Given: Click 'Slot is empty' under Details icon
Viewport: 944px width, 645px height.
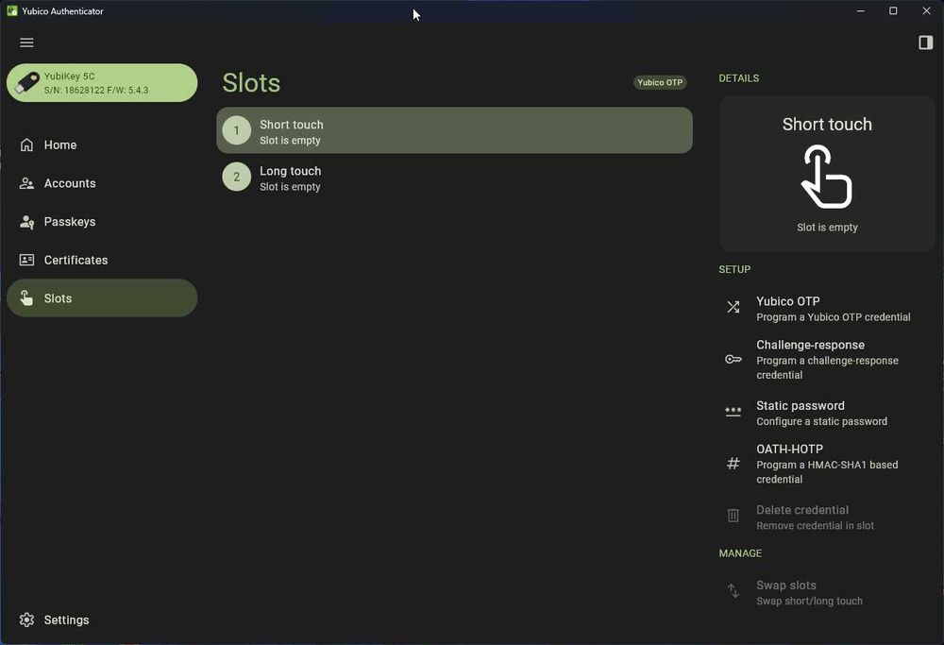Looking at the screenshot, I should (x=827, y=227).
